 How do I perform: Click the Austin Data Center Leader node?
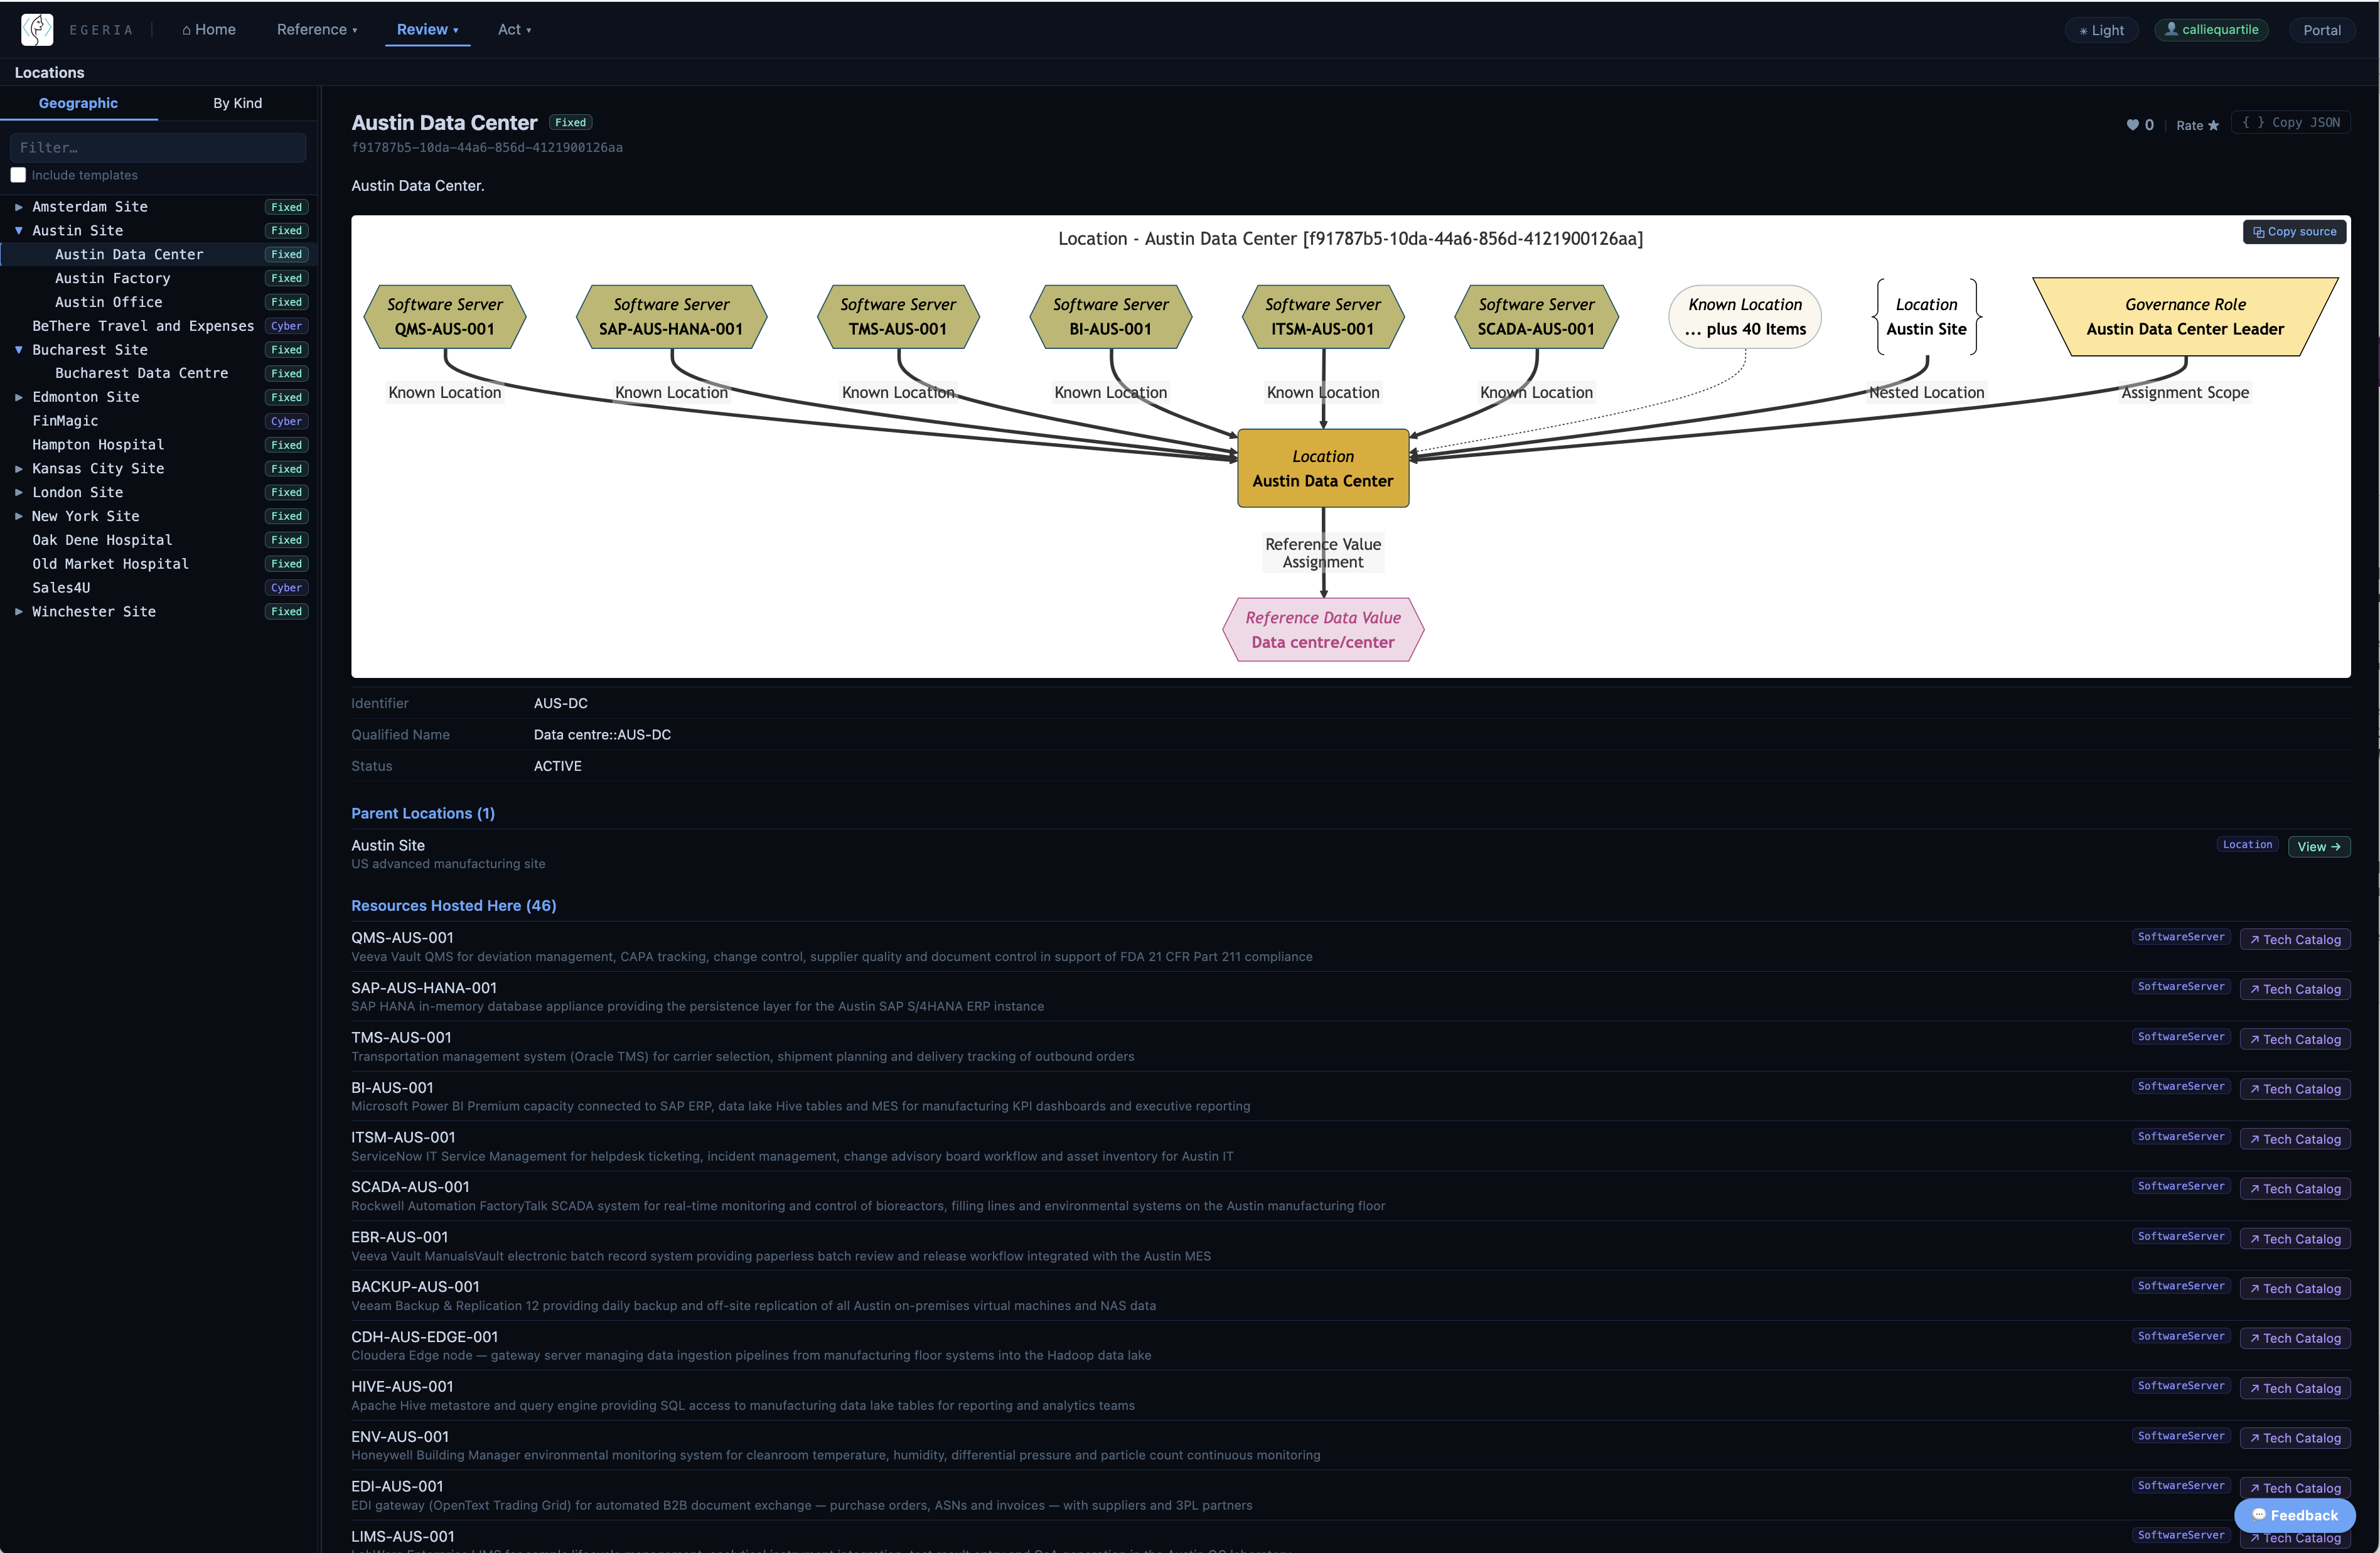pyautogui.click(x=2185, y=317)
